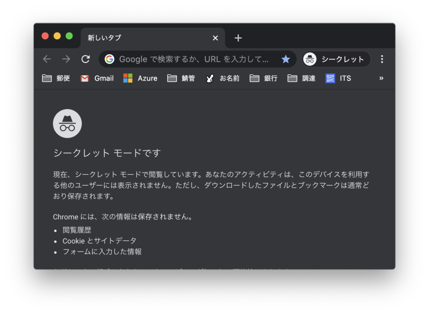The image size is (429, 314).
Task: Open the Gmail bookmark
Action: tap(97, 78)
